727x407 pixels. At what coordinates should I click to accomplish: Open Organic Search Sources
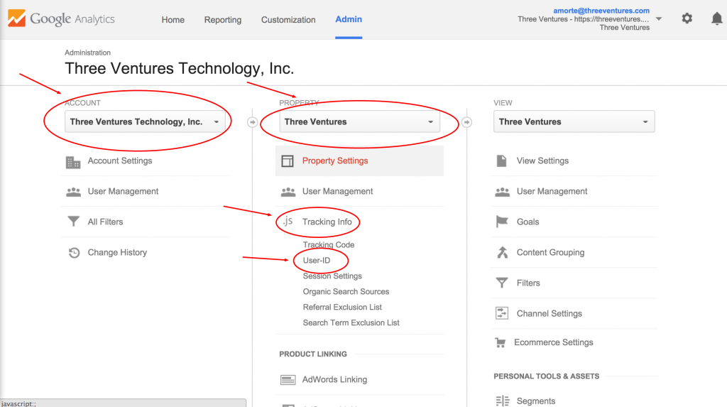pos(346,291)
